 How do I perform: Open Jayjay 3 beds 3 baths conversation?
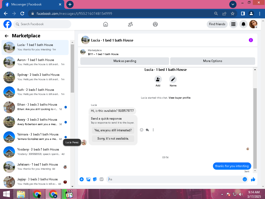[35, 182]
